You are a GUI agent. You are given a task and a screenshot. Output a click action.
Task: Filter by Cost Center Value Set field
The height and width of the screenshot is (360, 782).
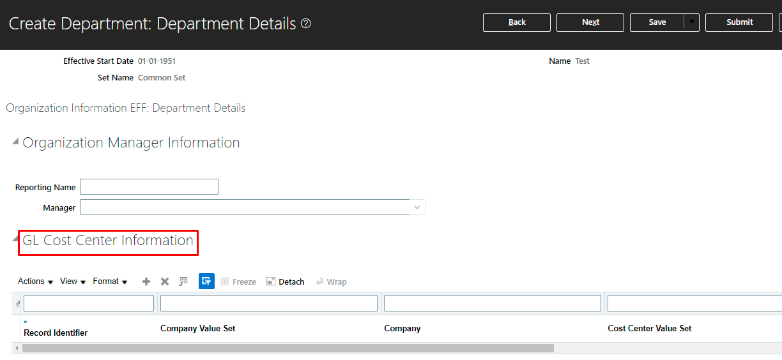pyautogui.click(x=694, y=303)
